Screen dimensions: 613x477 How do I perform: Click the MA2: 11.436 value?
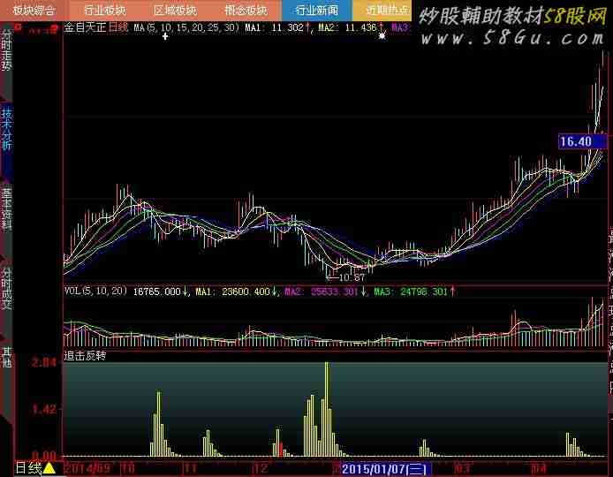click(351, 27)
